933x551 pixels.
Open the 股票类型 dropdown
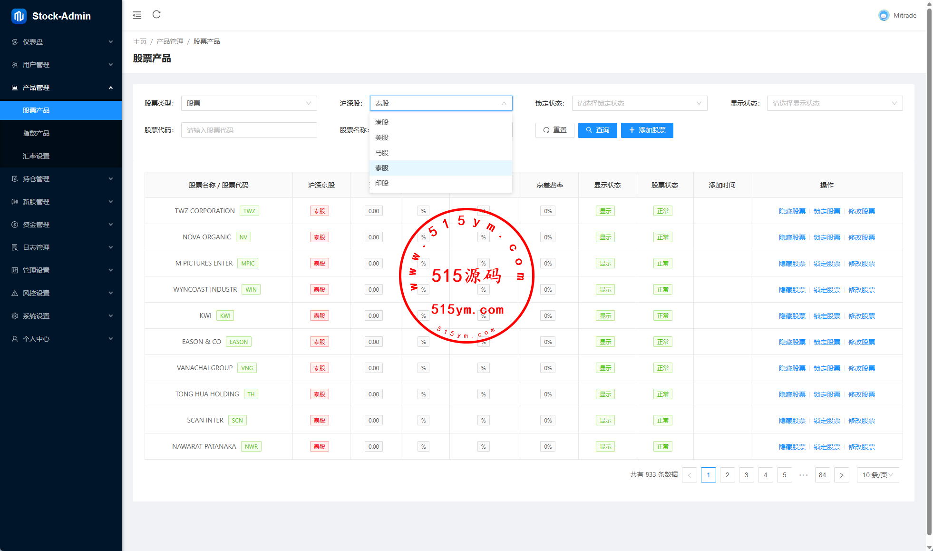(249, 103)
